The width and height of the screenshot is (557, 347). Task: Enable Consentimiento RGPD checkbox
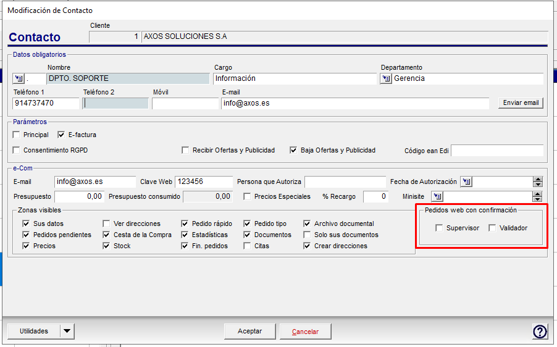click(16, 150)
